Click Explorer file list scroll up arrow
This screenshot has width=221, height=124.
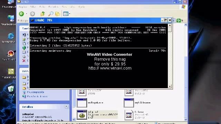(x=186, y=25)
